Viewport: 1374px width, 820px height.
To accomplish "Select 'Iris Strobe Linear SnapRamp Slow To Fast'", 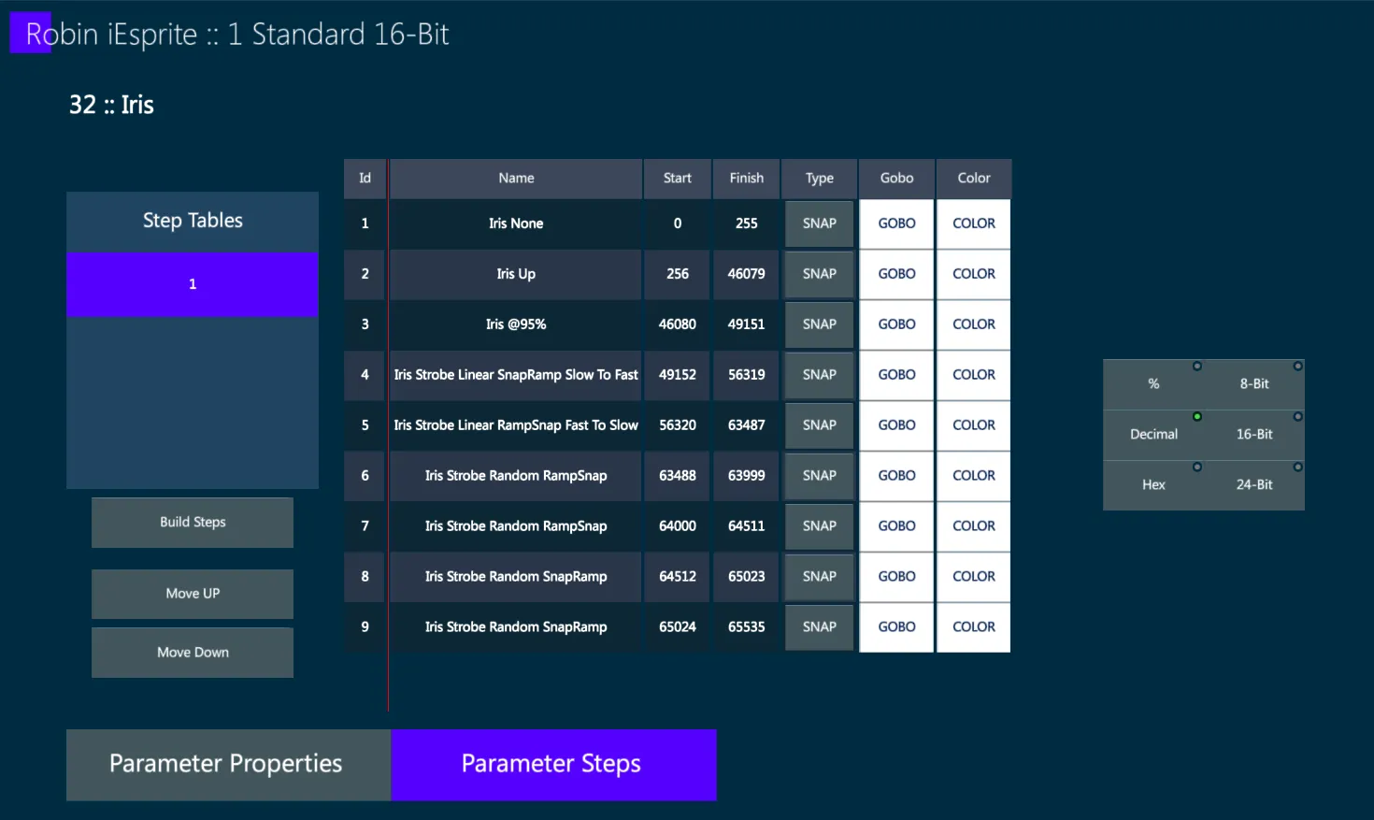I will [x=516, y=375].
